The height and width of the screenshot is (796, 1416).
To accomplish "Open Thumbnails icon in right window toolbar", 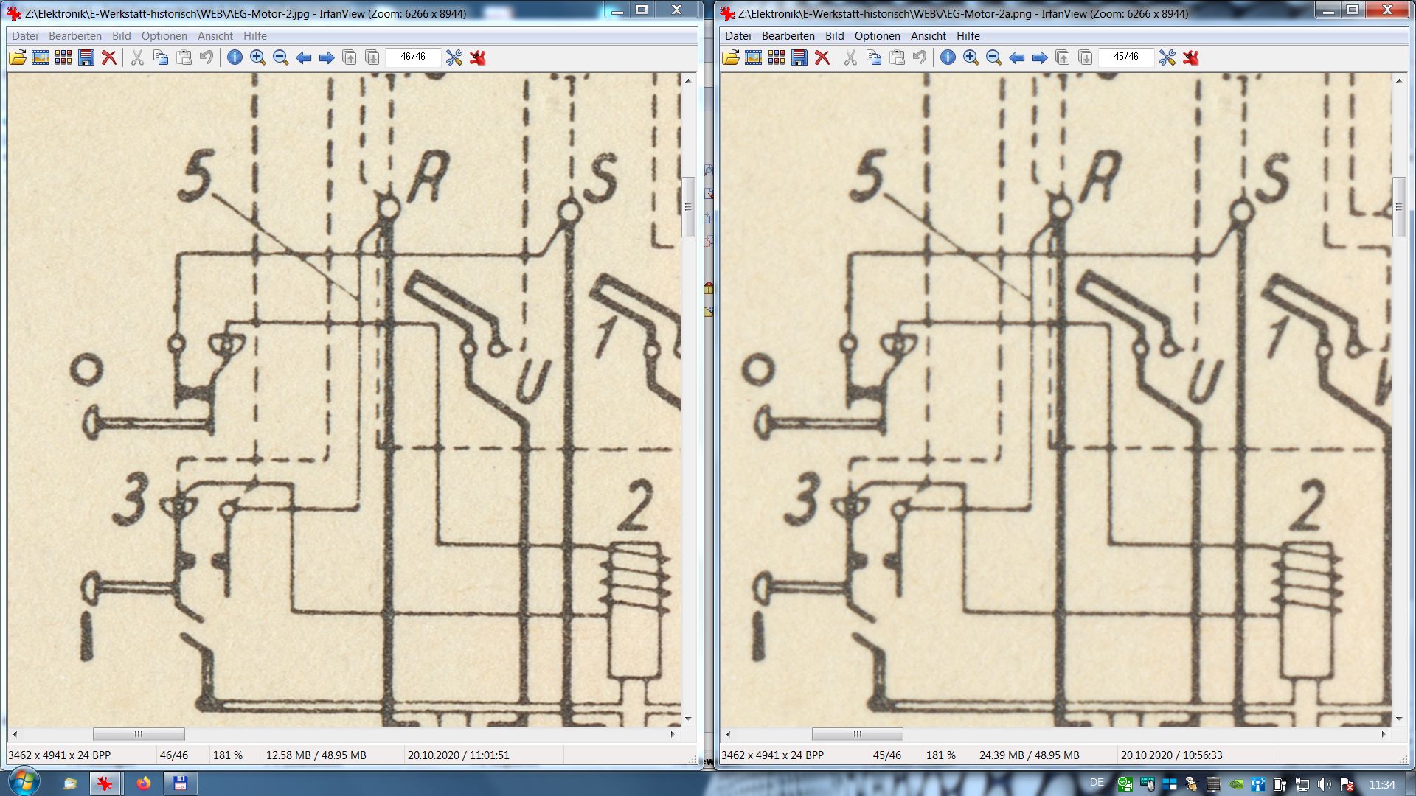I will tap(776, 57).
